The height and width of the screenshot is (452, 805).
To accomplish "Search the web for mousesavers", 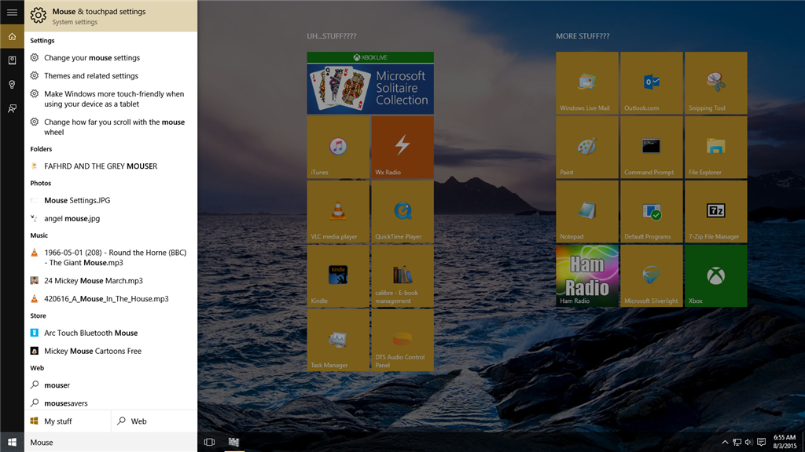I will (x=111, y=403).
